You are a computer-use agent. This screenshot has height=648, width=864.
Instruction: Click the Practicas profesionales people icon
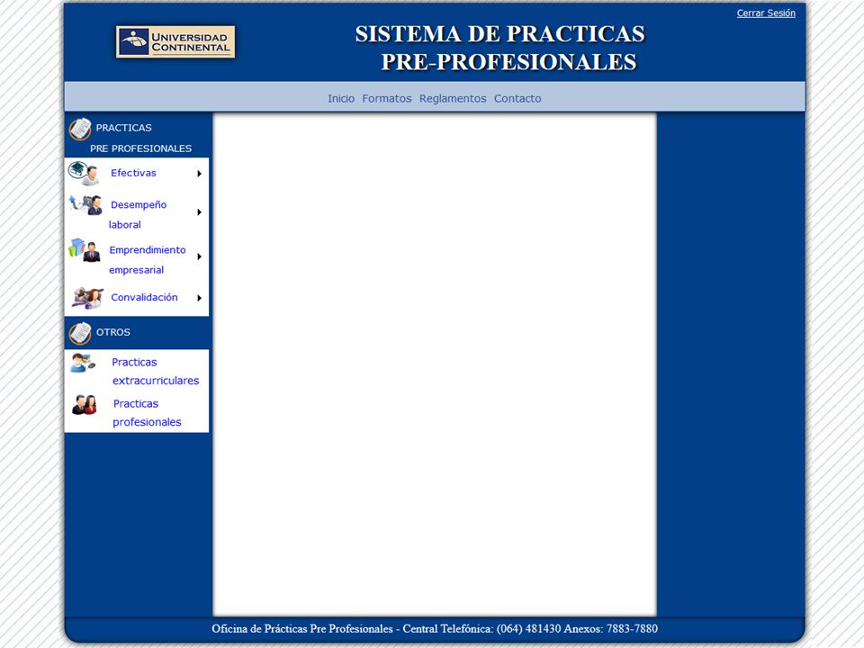coord(85,404)
